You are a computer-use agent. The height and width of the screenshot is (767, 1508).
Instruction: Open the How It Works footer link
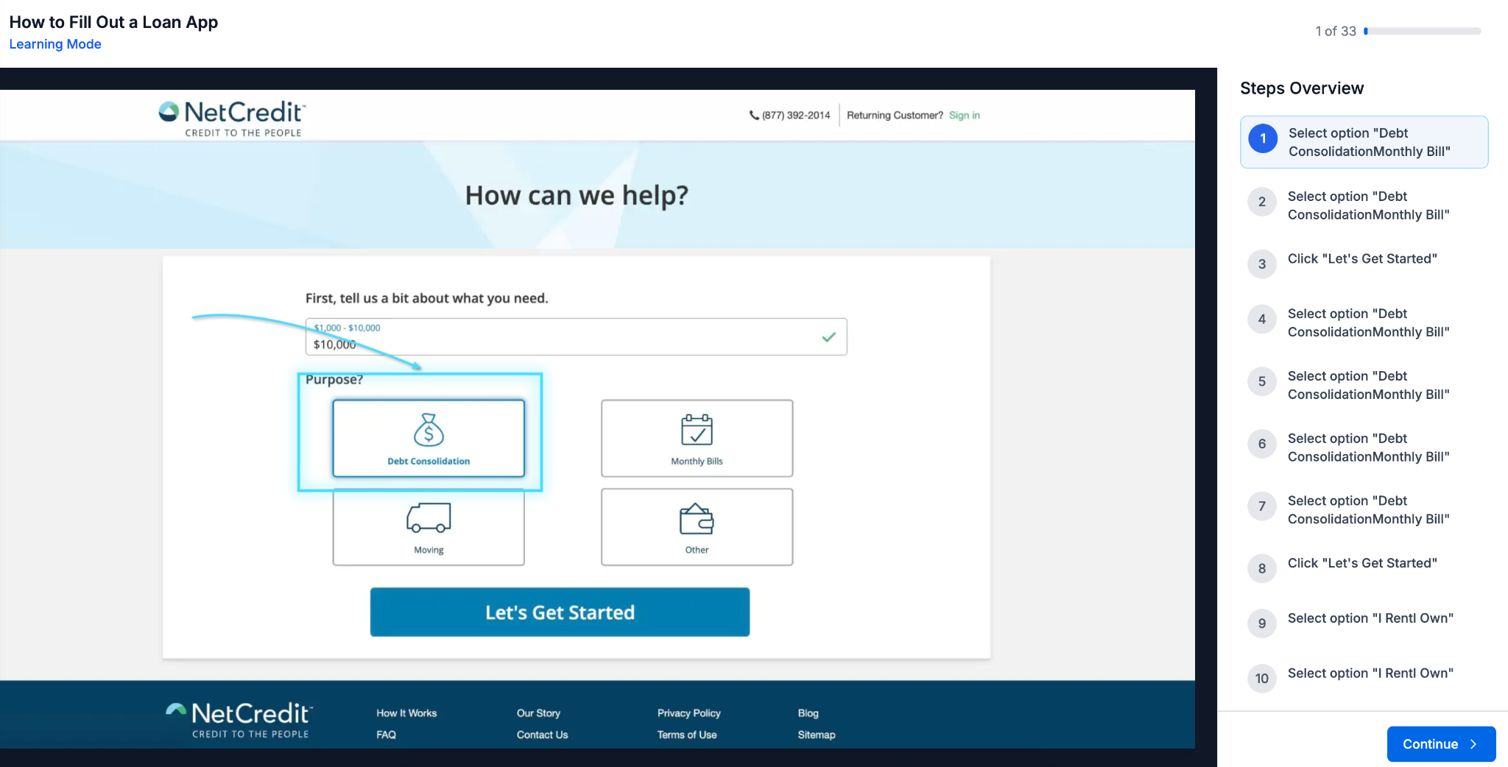coord(406,713)
